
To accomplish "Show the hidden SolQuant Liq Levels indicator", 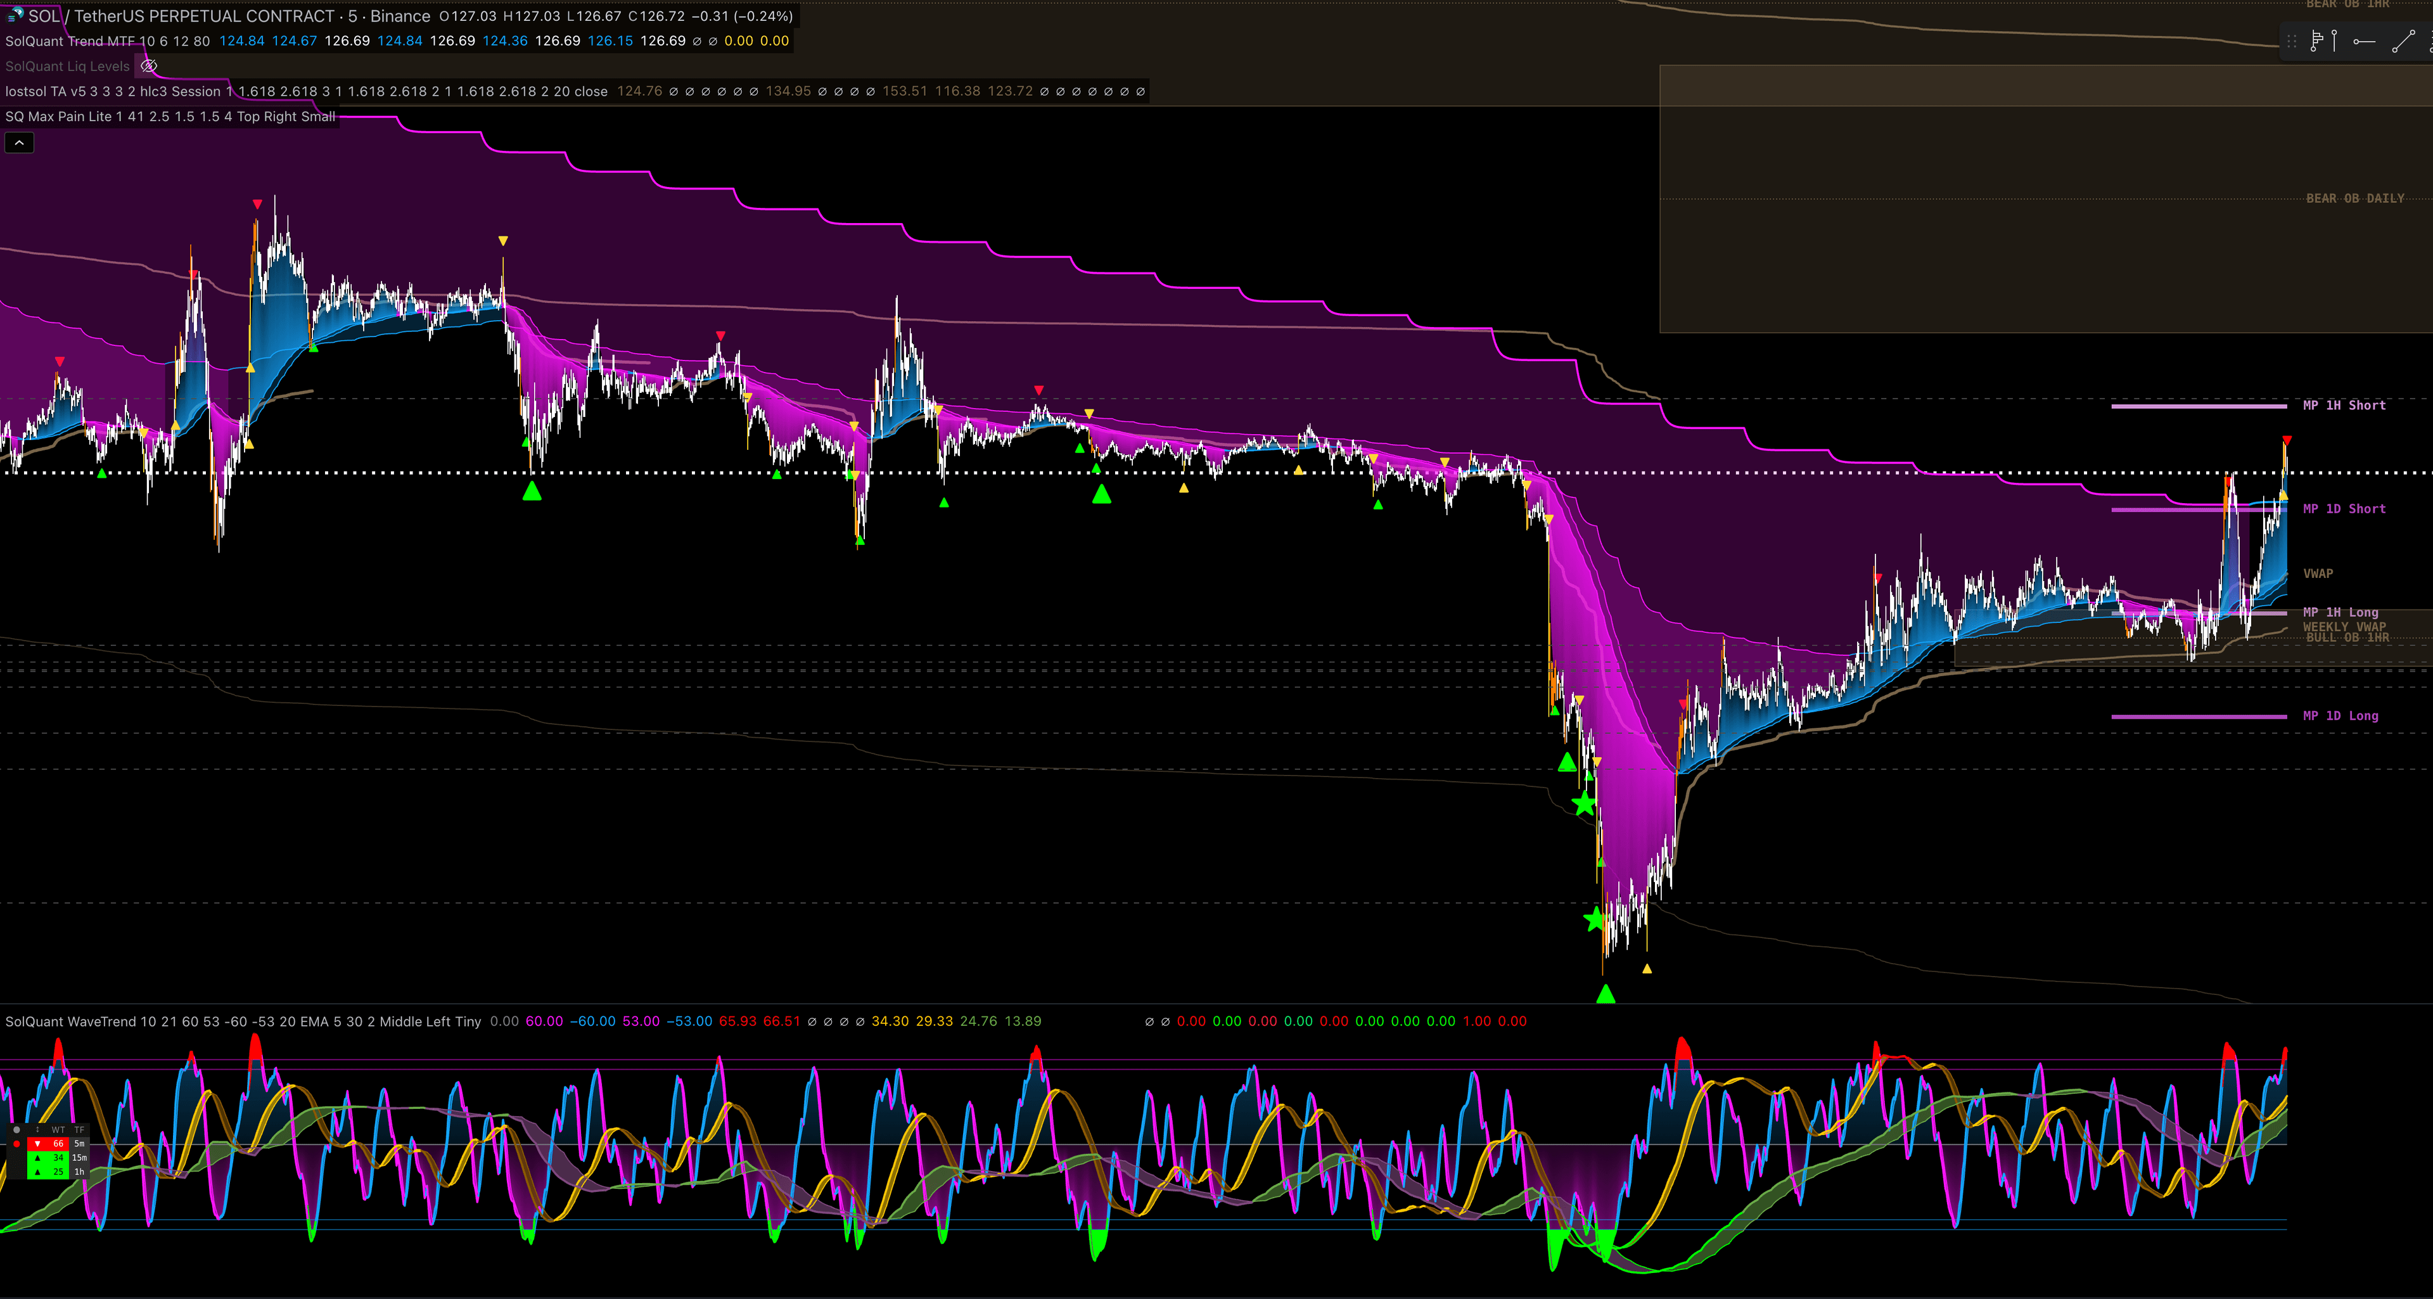I will pos(148,66).
